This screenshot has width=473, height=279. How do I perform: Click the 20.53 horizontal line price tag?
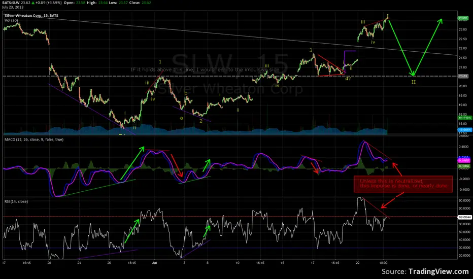pyautogui.click(x=463, y=76)
